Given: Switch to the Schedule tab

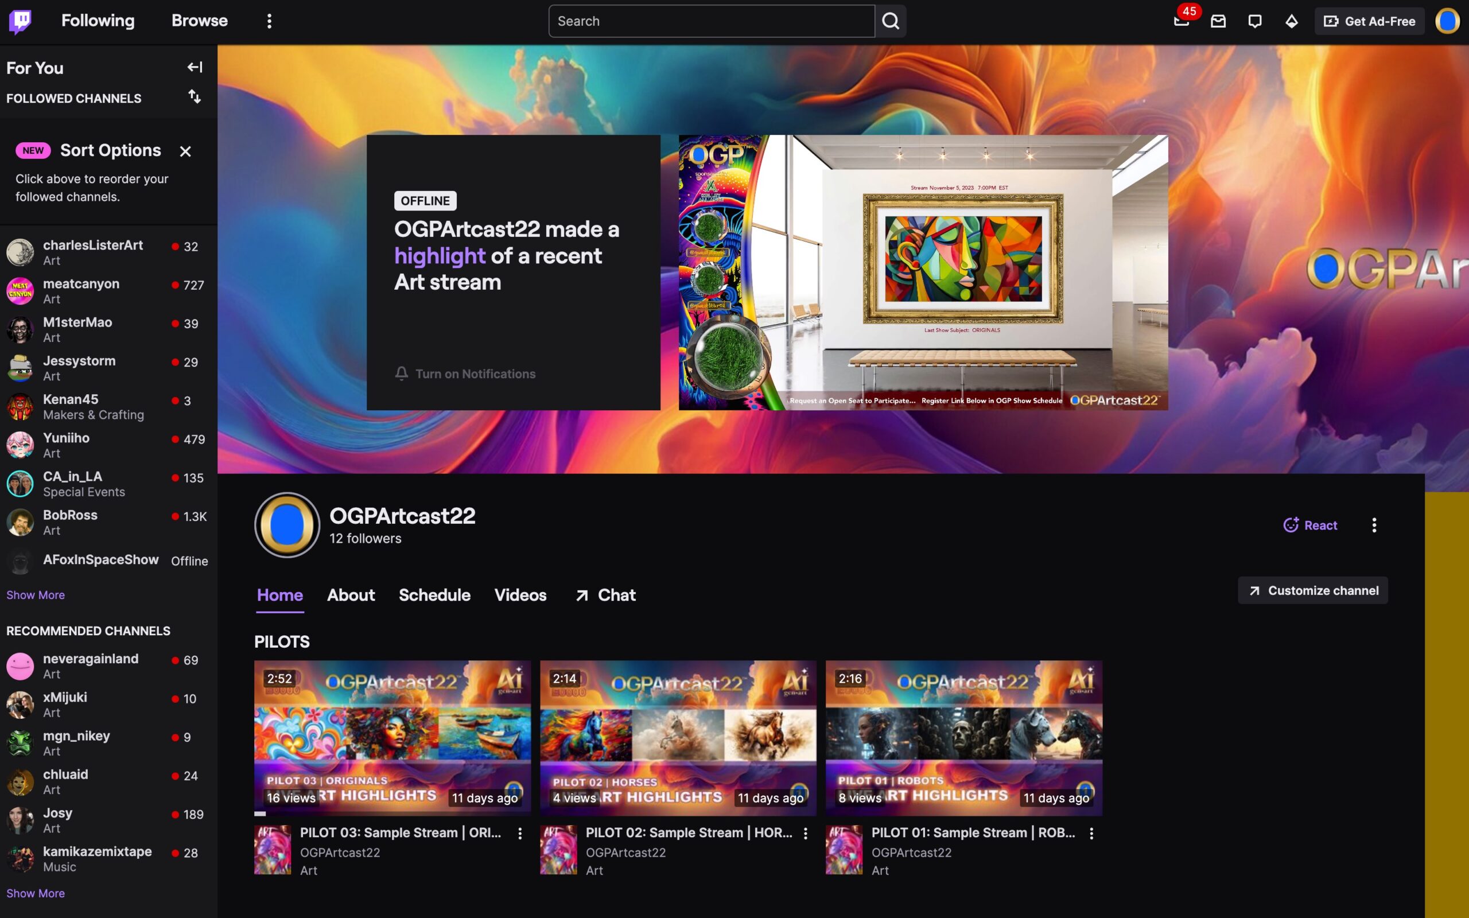Looking at the screenshot, I should click(x=434, y=595).
